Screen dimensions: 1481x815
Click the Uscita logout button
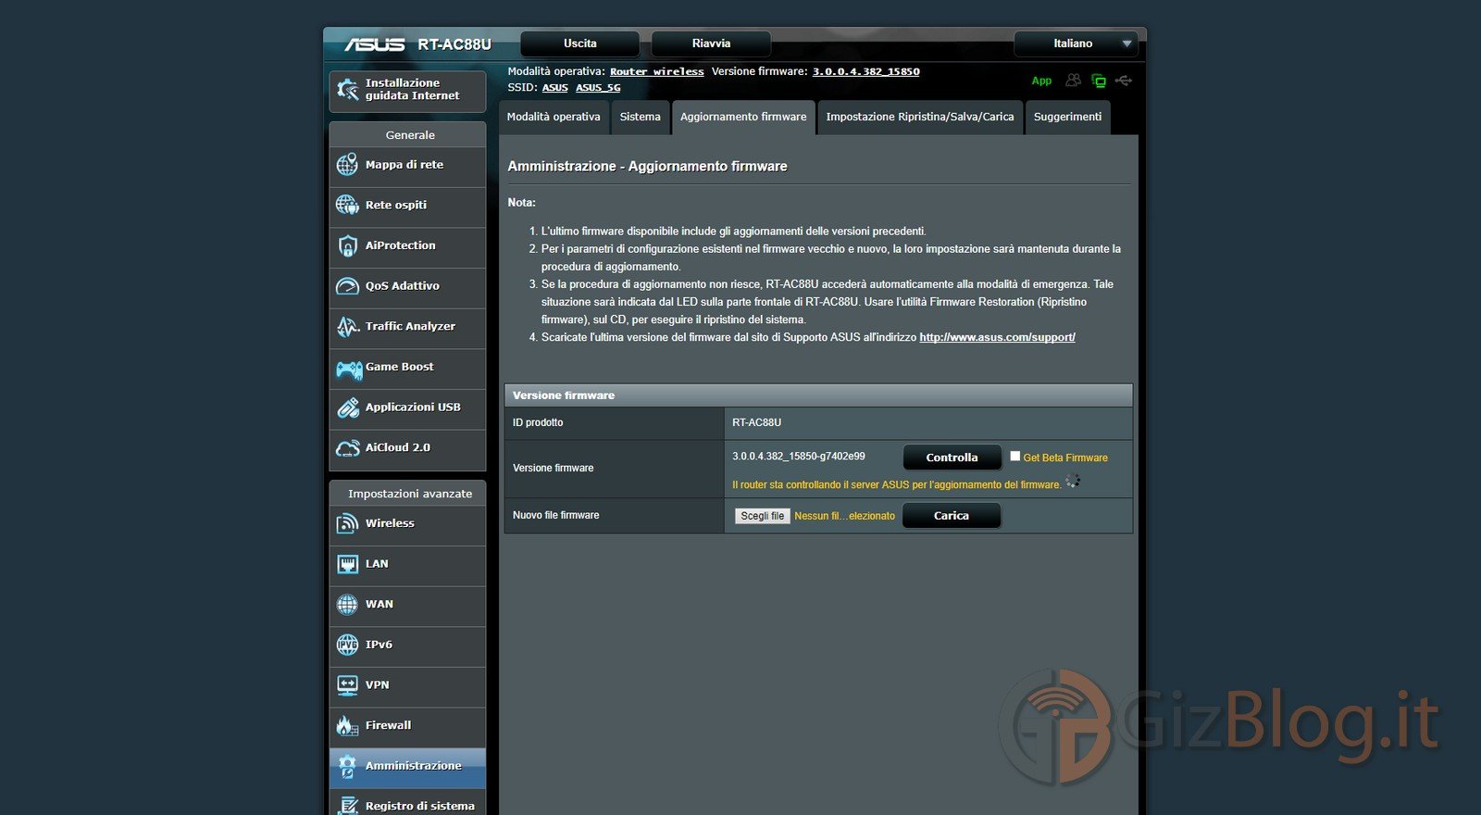pos(580,44)
